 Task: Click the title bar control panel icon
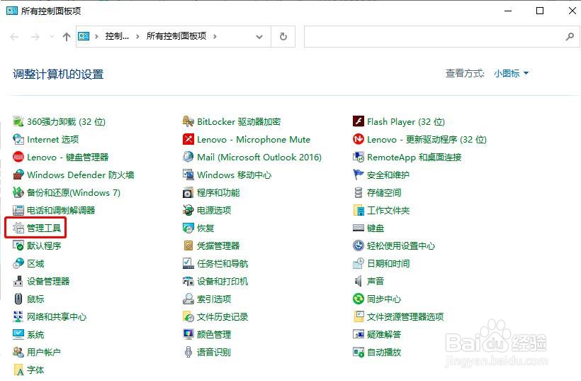pos(12,11)
